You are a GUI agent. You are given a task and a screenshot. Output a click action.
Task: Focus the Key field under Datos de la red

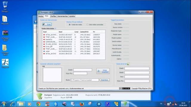[x=137, y=77]
